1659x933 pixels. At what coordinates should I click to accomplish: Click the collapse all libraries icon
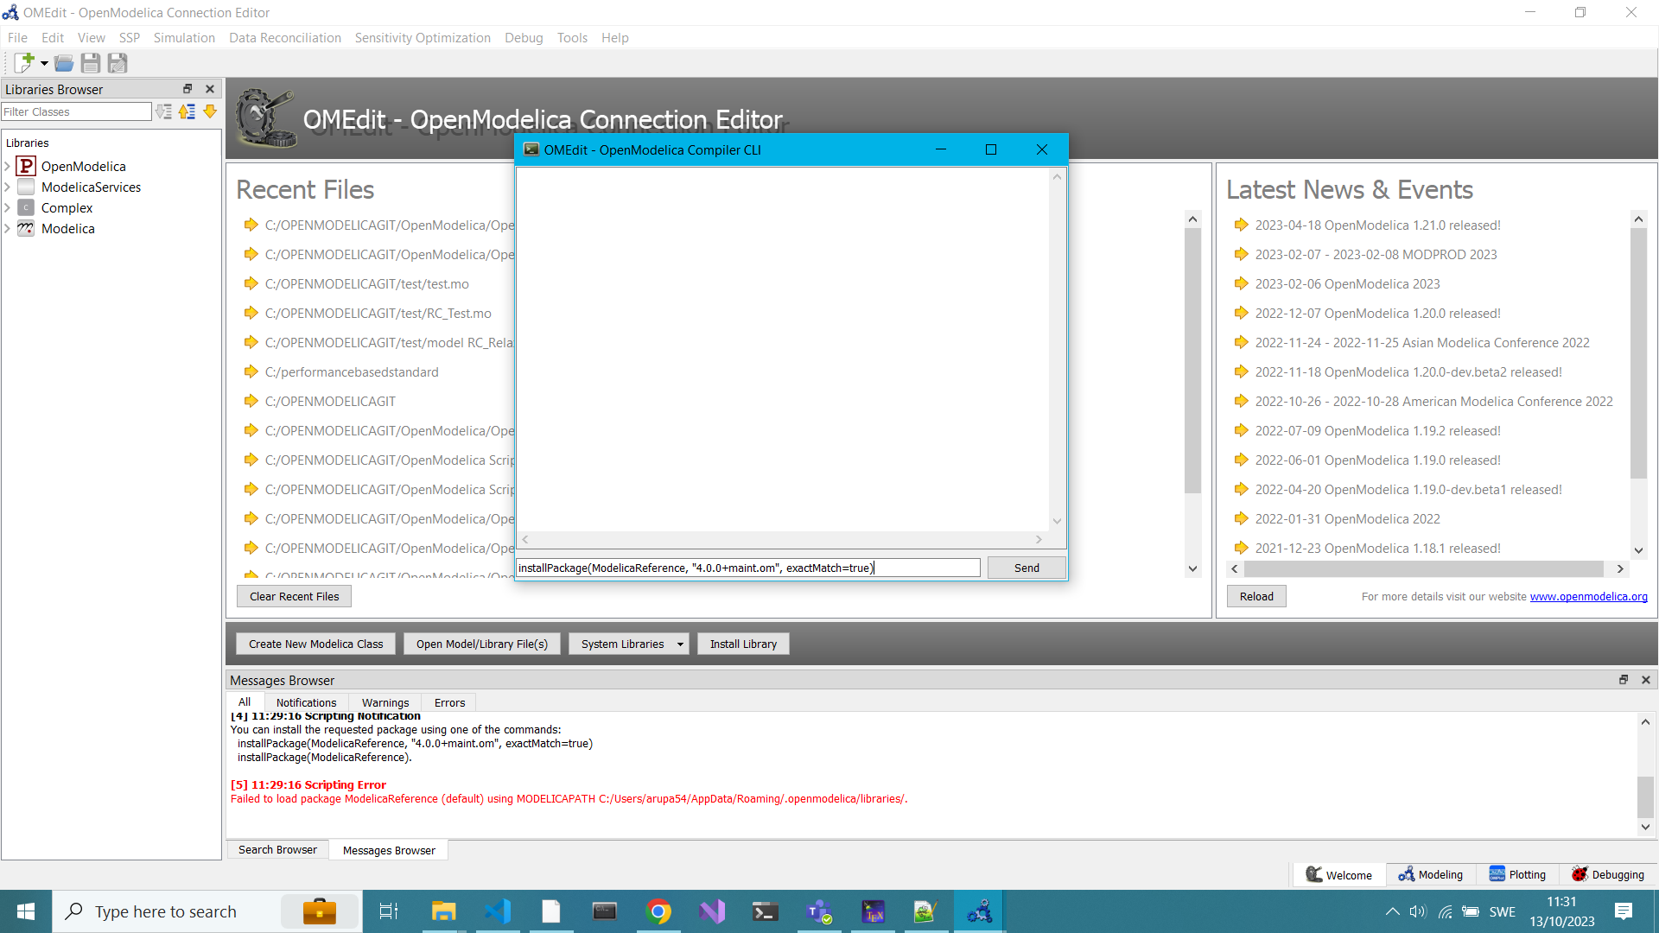pyautogui.click(x=187, y=111)
